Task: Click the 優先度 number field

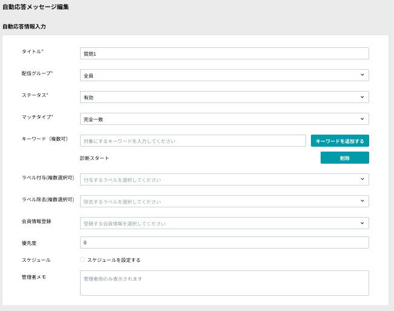Action: coord(224,242)
